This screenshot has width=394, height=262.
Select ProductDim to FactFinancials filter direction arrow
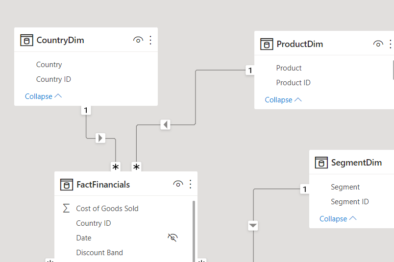click(x=165, y=124)
